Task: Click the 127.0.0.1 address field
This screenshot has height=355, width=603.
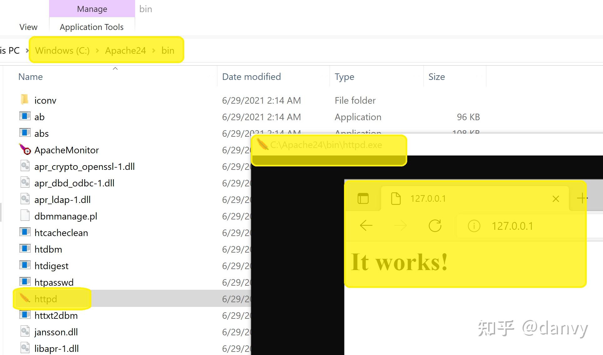Action: pos(512,226)
